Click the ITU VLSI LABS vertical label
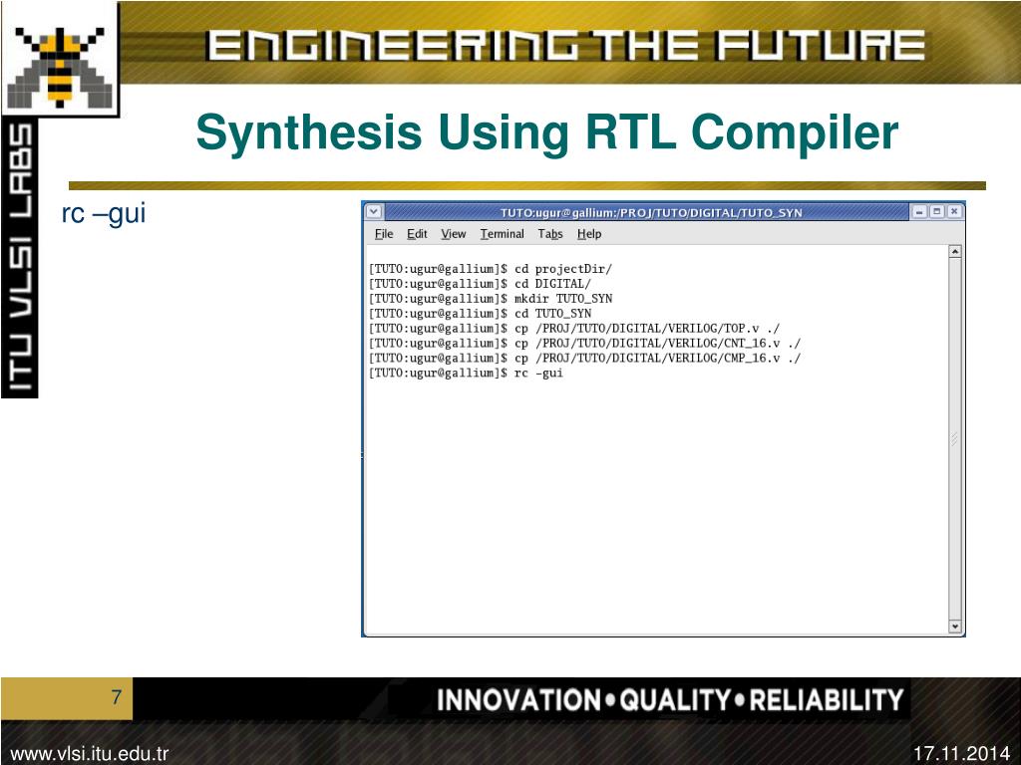Image resolution: width=1021 pixels, height=765 pixels. coord(20,258)
